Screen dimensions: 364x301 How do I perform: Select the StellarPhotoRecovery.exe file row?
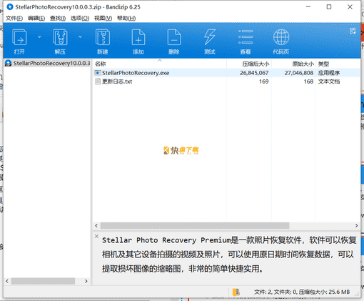tap(226, 73)
